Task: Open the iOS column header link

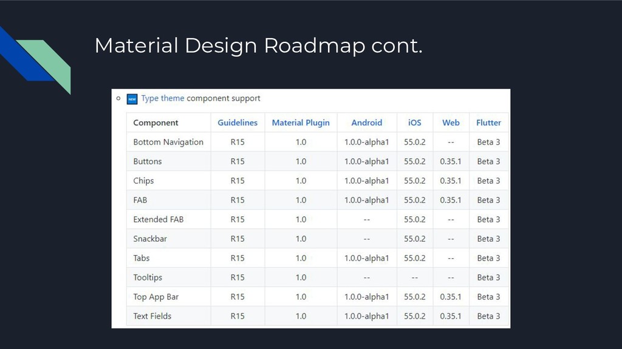Action: click(414, 122)
